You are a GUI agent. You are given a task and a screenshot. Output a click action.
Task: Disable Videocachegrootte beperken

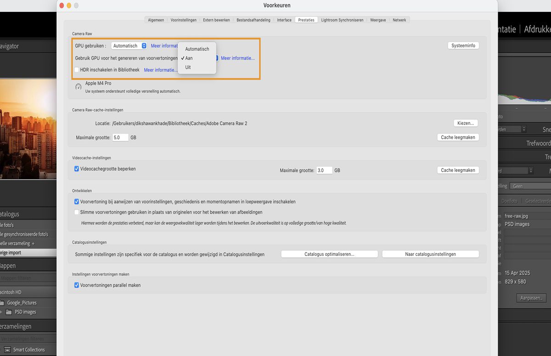pos(77,169)
